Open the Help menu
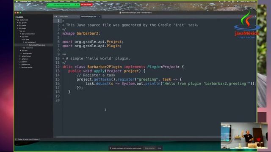This screenshot has width=271, height=152. (98, 1)
